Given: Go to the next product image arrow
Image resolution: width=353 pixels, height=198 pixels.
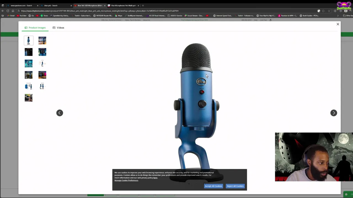Looking at the screenshot, I should coord(334,113).
